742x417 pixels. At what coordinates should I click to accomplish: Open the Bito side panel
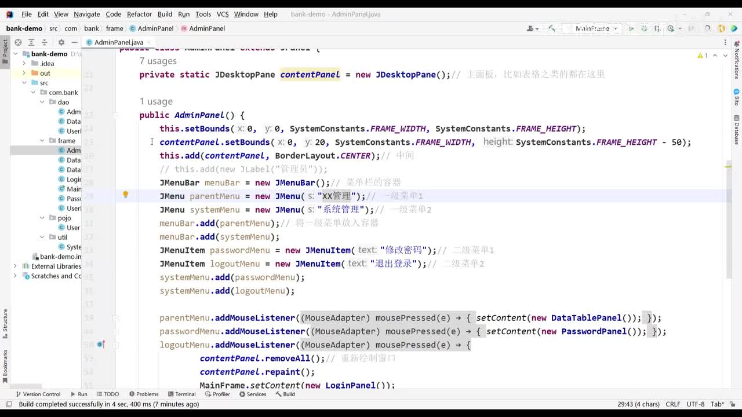pos(737,97)
